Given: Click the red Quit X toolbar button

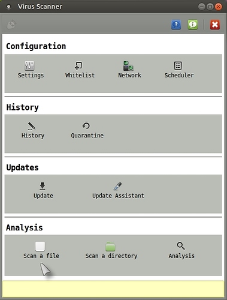Looking at the screenshot, I should point(215,25).
